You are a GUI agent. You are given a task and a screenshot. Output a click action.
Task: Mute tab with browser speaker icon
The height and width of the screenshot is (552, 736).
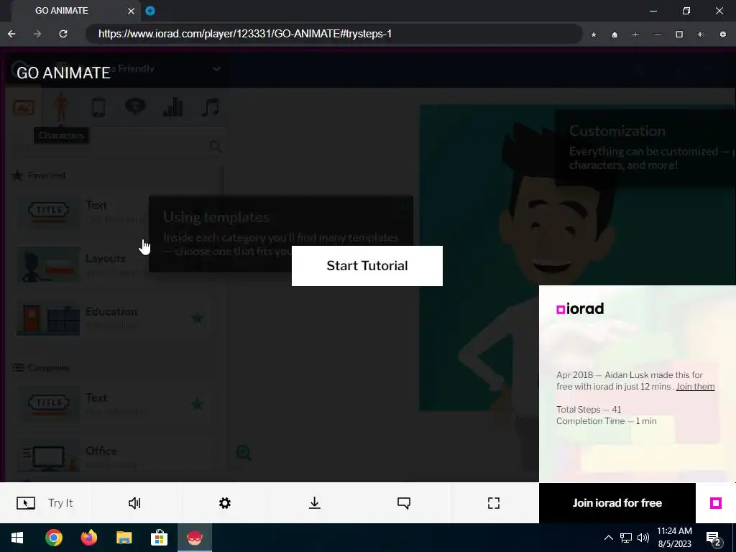[x=701, y=34]
